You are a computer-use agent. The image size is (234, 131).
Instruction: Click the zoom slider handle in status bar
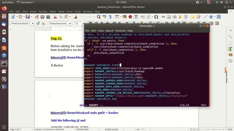[x=214, y=130]
